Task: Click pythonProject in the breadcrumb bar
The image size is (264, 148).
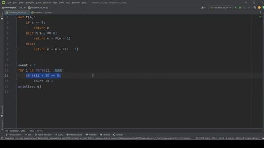Action: 9,7
